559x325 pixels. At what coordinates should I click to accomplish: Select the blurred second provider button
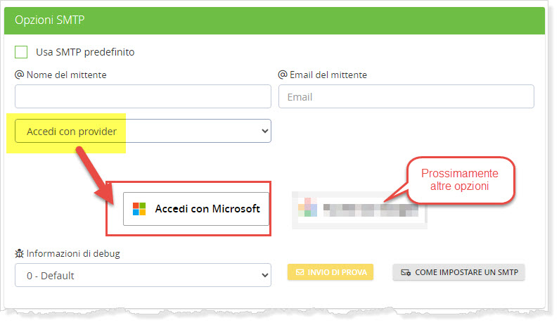[359, 209]
